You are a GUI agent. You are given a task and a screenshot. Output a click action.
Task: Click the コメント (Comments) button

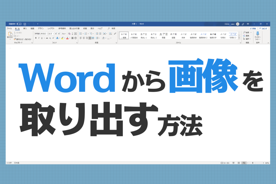pyautogui.click(x=263, y=28)
